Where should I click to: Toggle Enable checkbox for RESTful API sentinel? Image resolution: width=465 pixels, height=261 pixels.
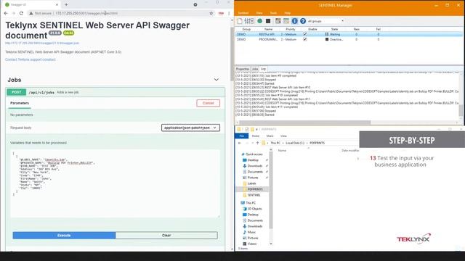coord(305,34)
